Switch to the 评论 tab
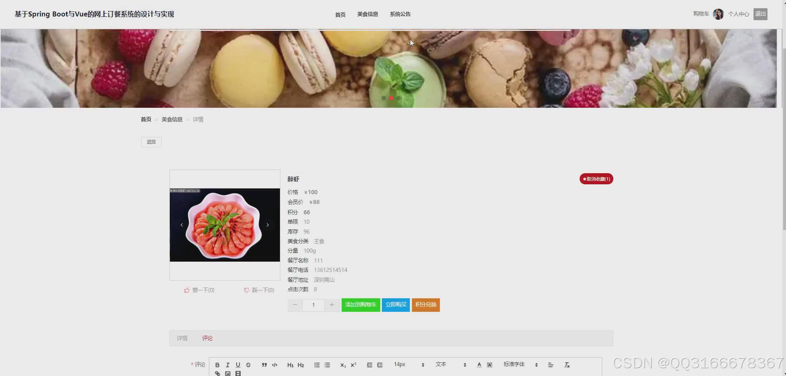The width and height of the screenshot is (786, 376). [x=207, y=338]
